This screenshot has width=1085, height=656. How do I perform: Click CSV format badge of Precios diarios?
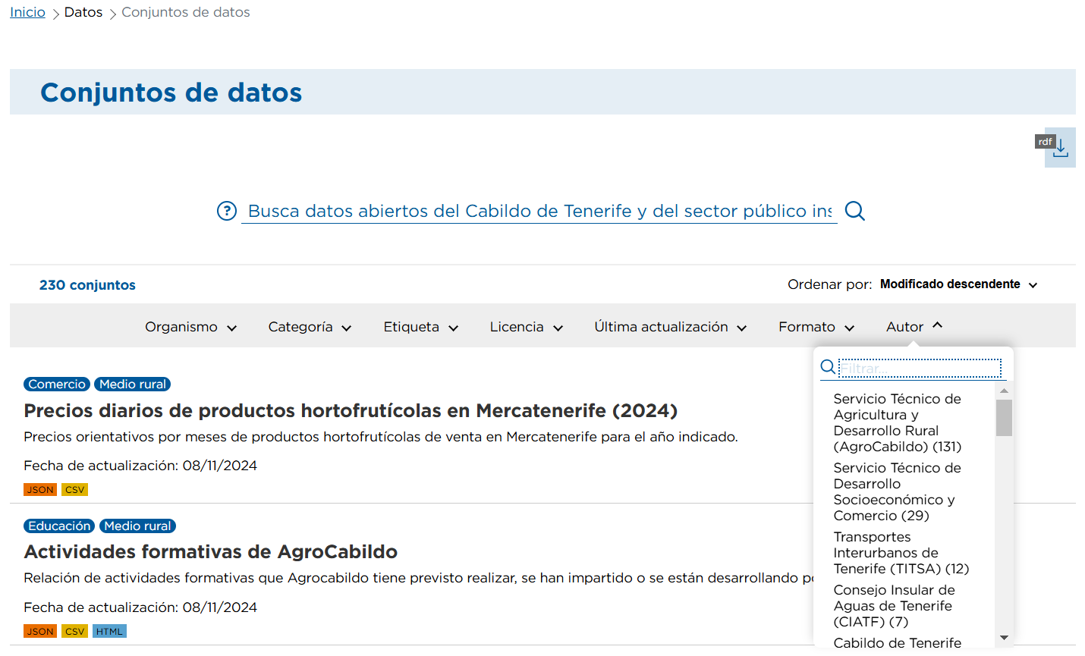pos(75,490)
